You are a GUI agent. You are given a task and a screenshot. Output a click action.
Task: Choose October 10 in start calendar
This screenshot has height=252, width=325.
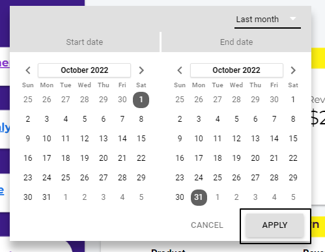[x=47, y=139]
